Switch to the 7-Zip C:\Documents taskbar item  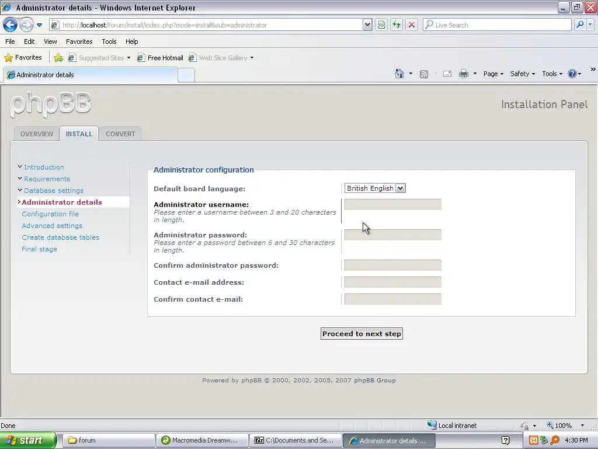(x=295, y=440)
